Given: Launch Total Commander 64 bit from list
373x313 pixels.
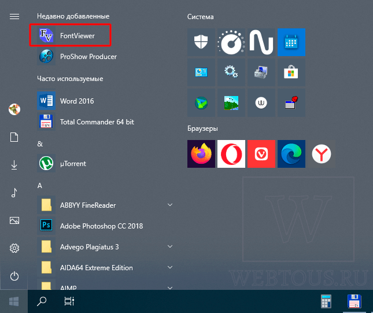Looking at the screenshot, I should tap(105, 122).
